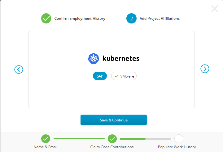The height and width of the screenshot is (152, 223).
Task: Click the Kubernetes wheel logo
Action: click(x=93, y=58)
